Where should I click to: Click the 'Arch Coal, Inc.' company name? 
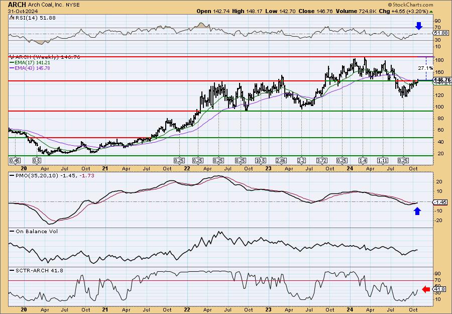pyautogui.click(x=47, y=5)
